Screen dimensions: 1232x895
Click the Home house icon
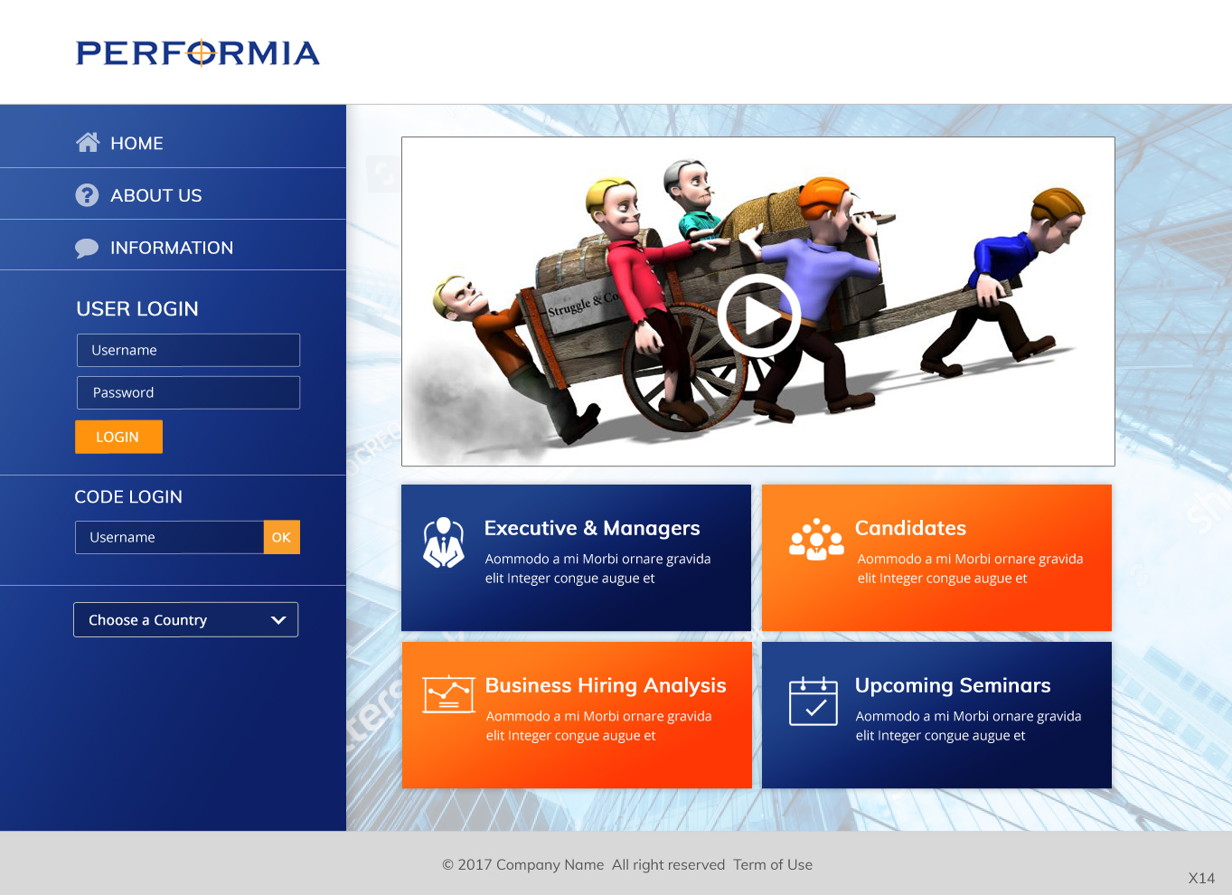tap(88, 142)
